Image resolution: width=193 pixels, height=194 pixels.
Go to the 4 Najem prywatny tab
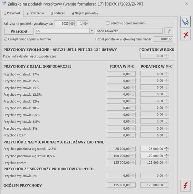coord(85,13)
